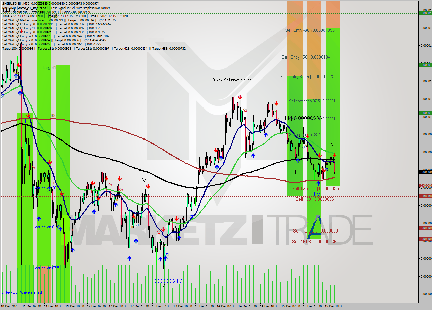
Task: Click the '12 Dec 10:30' time axis label
Action: pyautogui.click(x=118, y=306)
